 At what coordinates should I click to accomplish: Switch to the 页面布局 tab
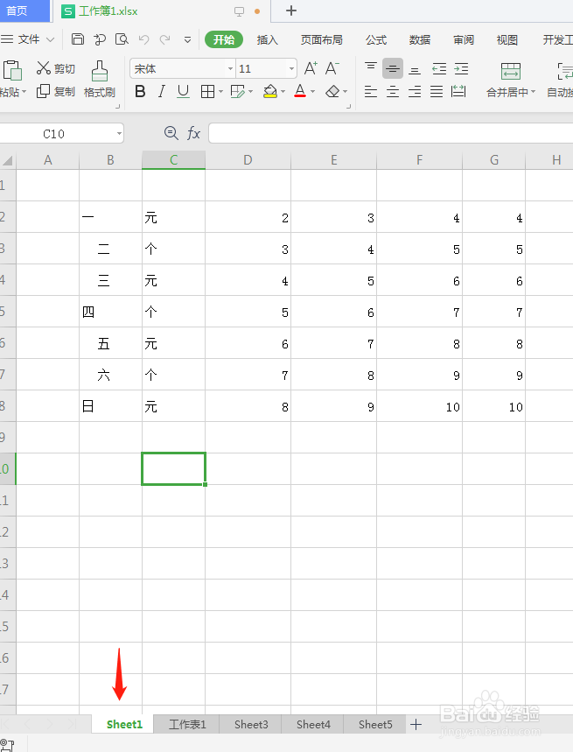click(x=321, y=39)
